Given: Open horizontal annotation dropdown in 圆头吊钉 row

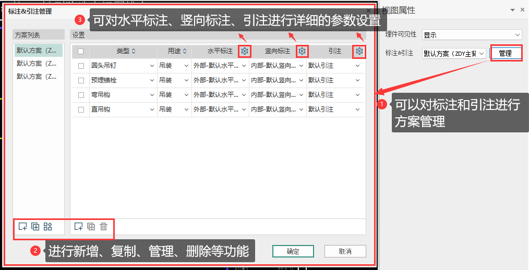Looking at the screenshot, I should tap(244, 66).
